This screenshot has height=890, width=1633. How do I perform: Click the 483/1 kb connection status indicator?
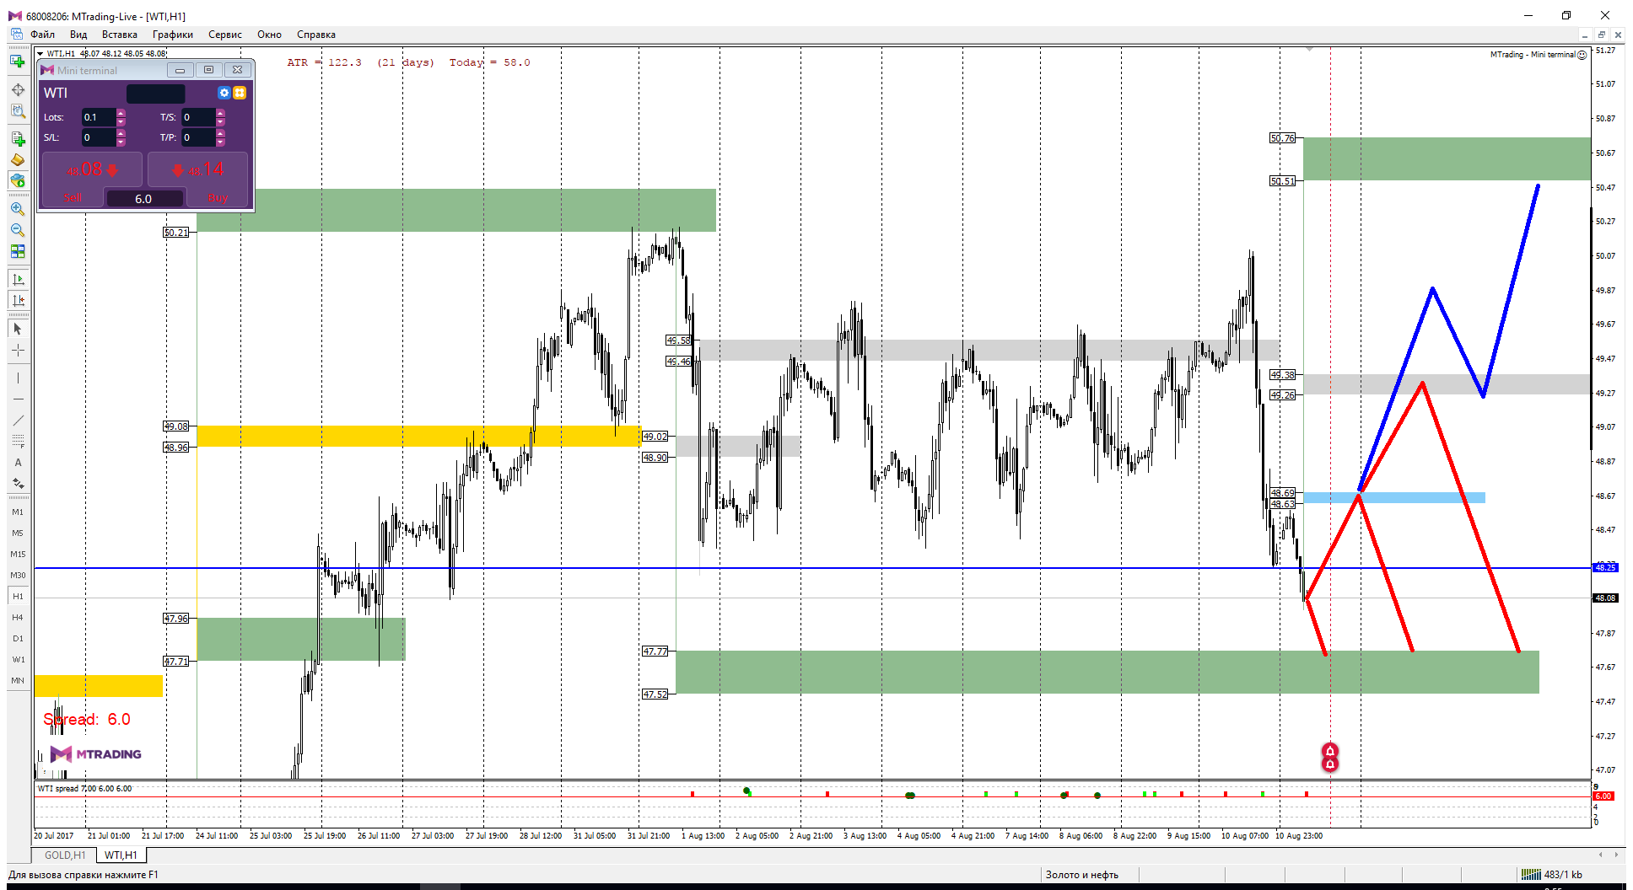click(x=1552, y=875)
